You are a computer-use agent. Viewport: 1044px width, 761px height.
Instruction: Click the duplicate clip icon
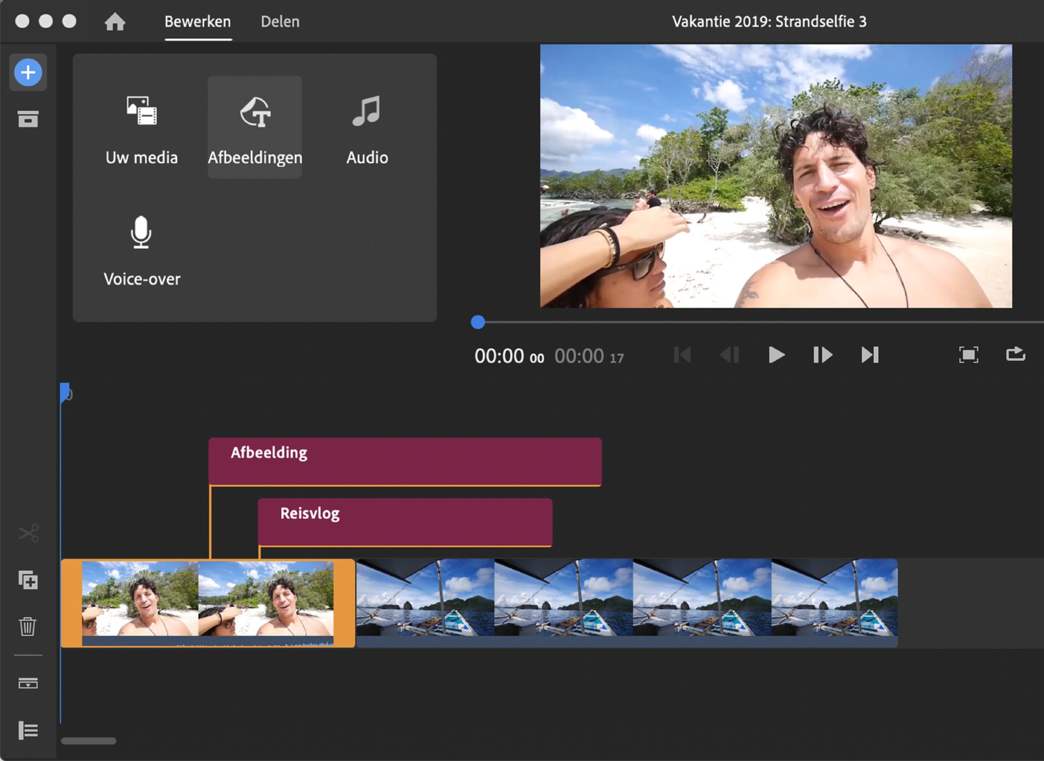(28, 580)
